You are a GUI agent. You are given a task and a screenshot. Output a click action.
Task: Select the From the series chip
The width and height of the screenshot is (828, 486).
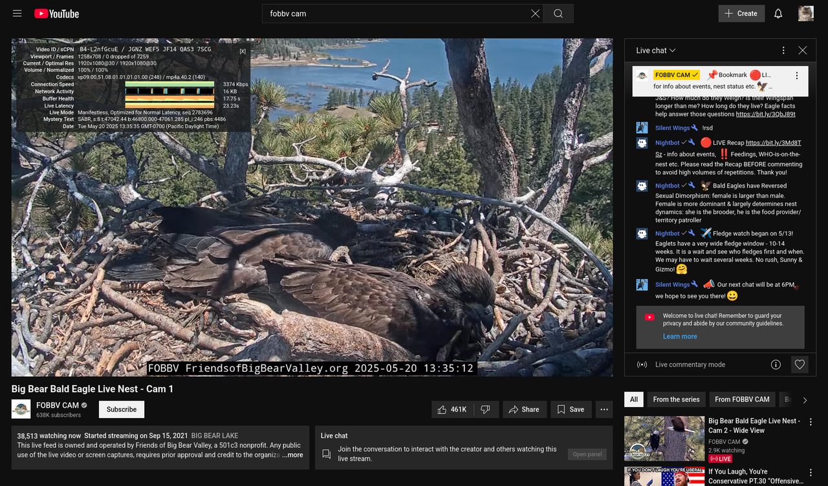click(x=676, y=399)
